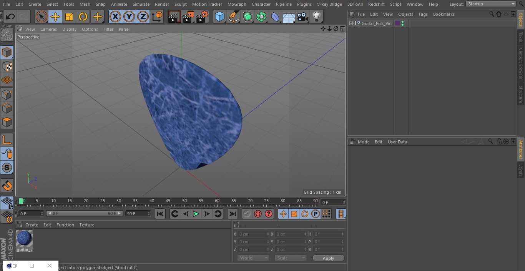Toggle Y axis lock

[129, 17]
